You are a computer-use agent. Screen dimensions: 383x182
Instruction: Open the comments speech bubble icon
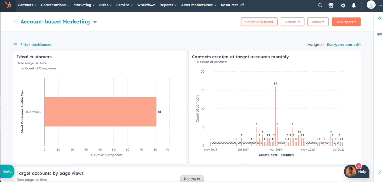click(x=379, y=34)
